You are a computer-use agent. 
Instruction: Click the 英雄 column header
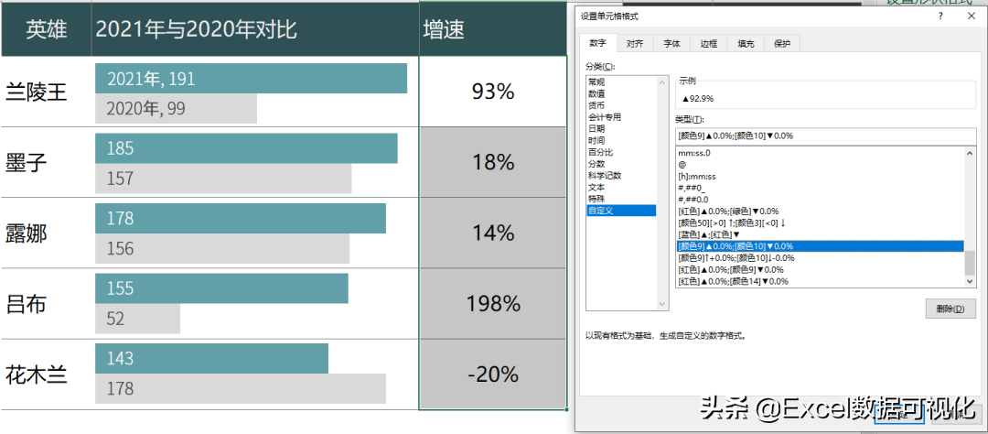coord(47,29)
